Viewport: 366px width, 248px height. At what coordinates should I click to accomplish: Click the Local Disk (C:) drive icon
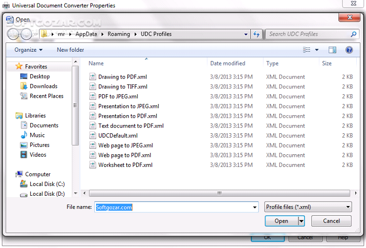click(23, 184)
